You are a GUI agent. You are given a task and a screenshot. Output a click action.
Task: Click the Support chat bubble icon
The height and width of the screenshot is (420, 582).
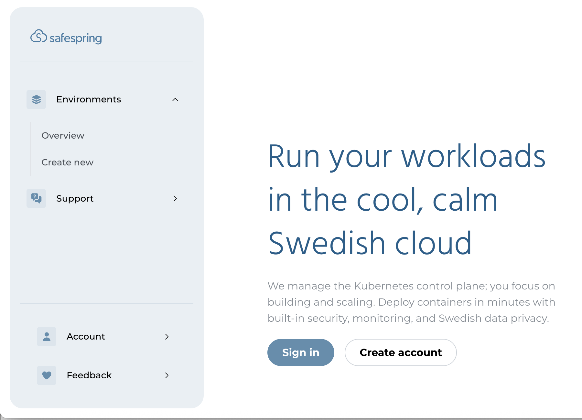[36, 198]
